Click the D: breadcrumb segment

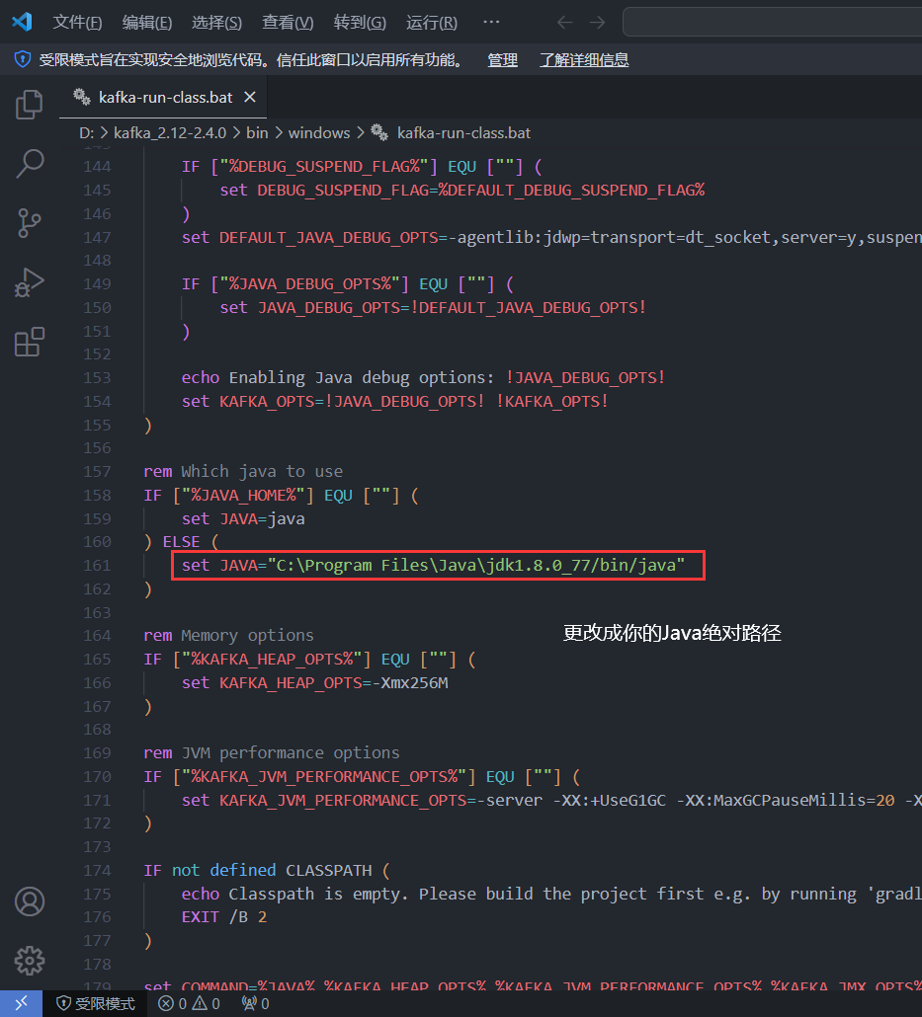[x=87, y=133]
